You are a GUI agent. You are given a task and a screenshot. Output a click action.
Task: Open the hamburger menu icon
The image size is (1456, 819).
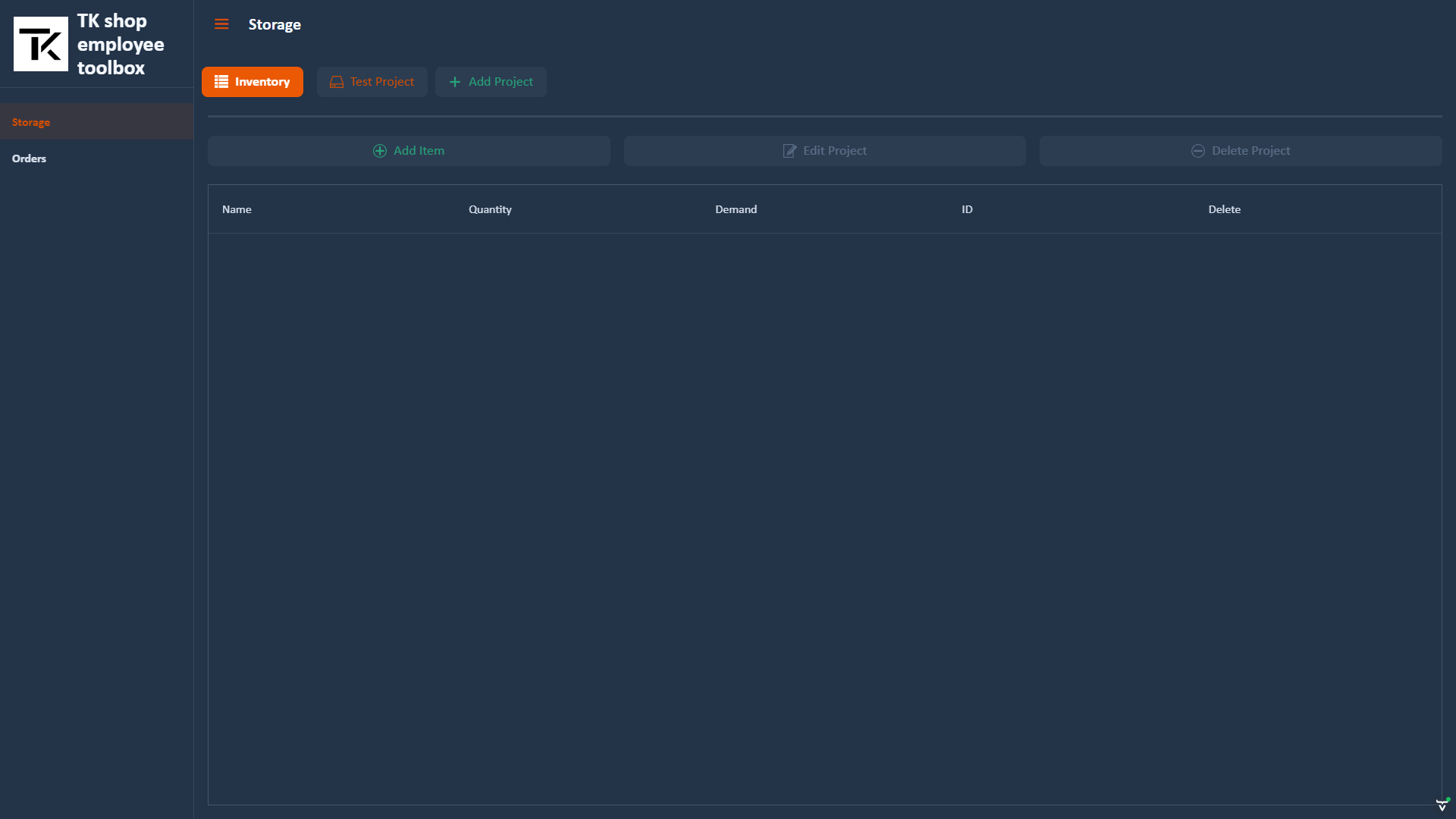coord(221,24)
